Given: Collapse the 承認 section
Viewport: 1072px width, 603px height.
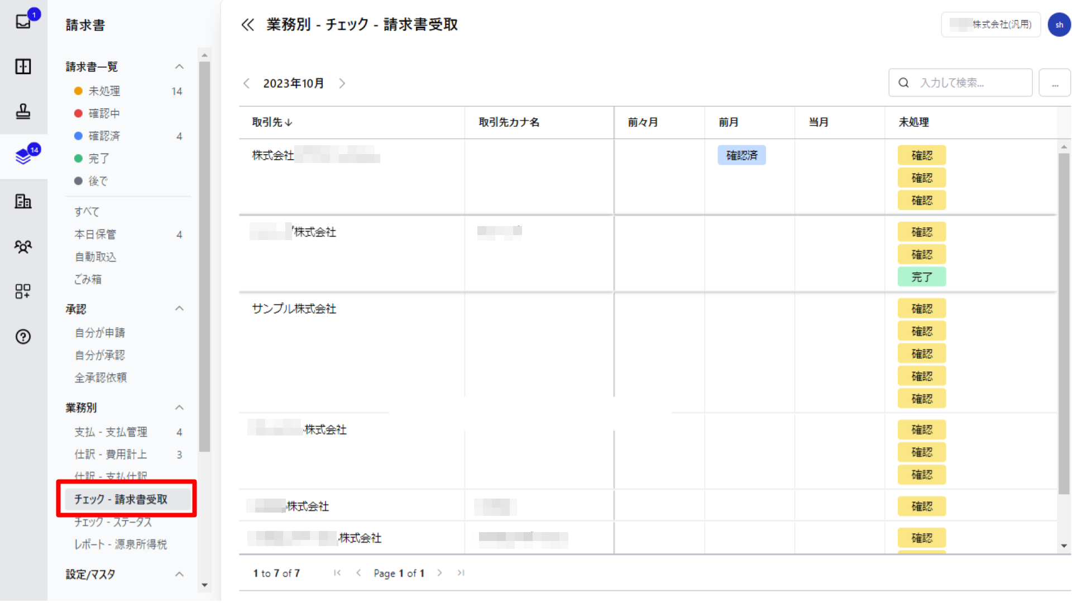Looking at the screenshot, I should tap(179, 309).
